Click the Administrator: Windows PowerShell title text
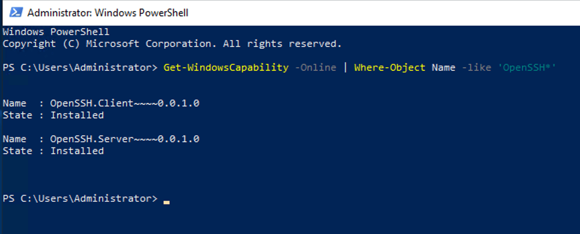The image size is (580, 234). (108, 13)
